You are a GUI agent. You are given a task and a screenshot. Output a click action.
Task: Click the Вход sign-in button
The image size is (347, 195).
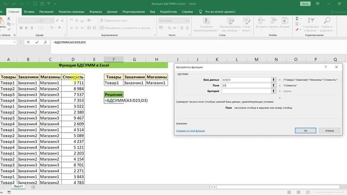point(305,4)
